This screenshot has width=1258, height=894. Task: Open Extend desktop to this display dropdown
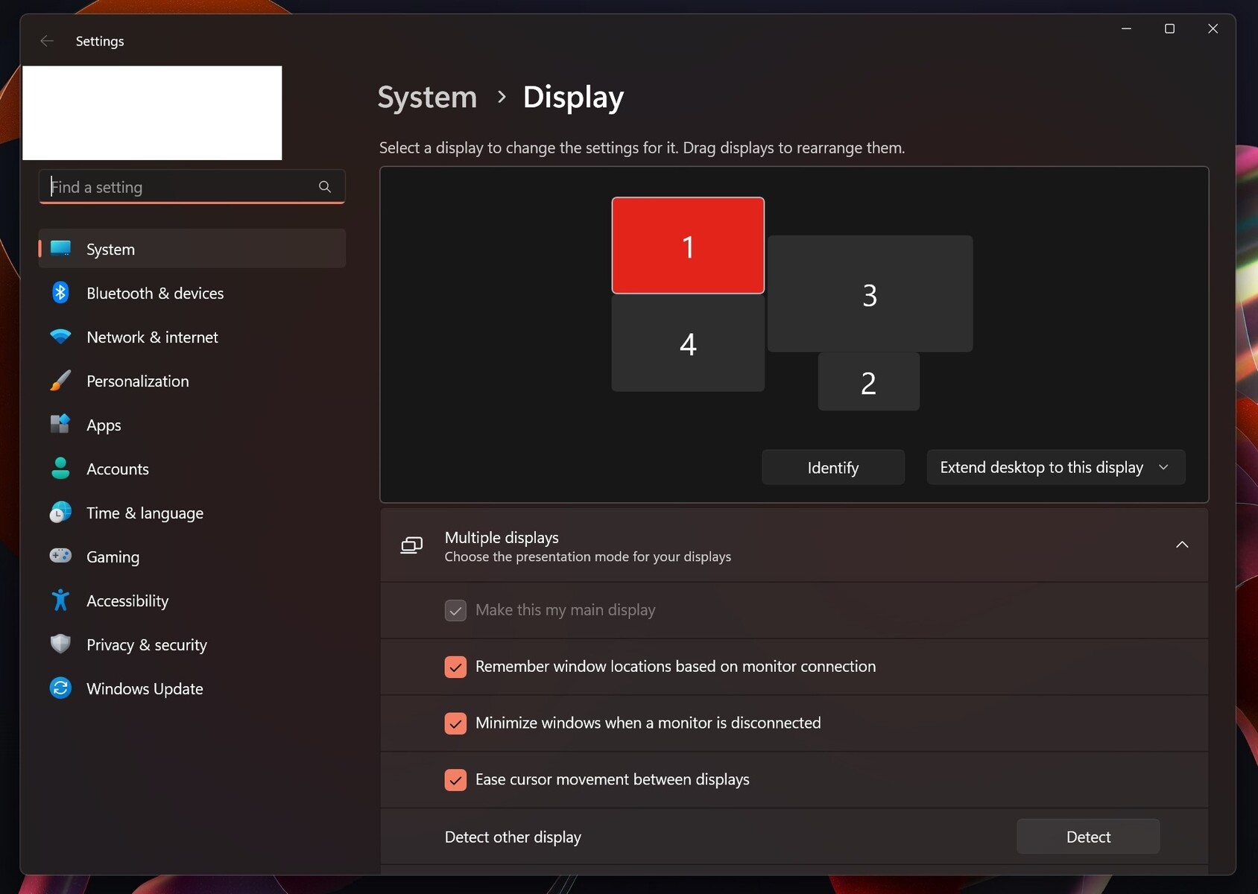tap(1056, 467)
